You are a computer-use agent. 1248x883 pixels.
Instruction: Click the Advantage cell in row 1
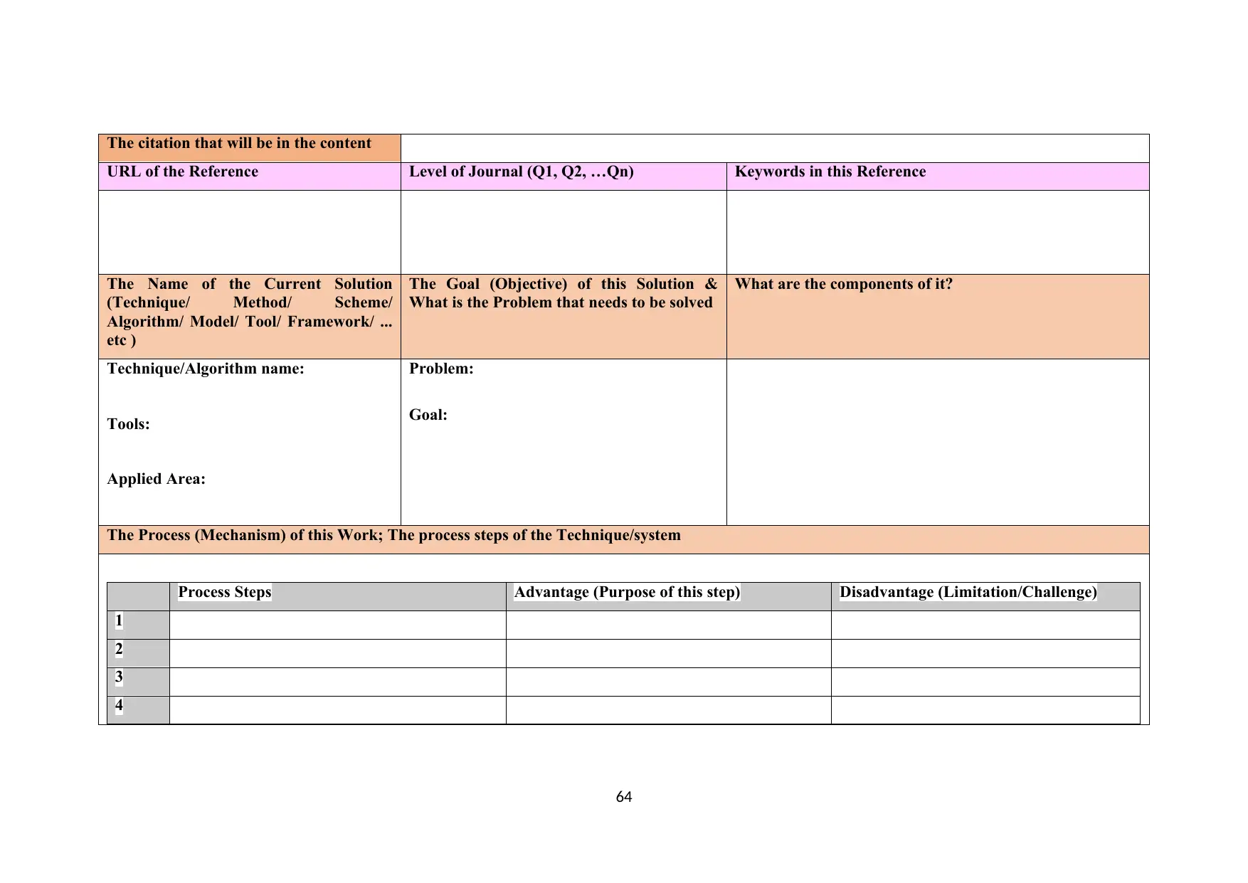tap(669, 625)
